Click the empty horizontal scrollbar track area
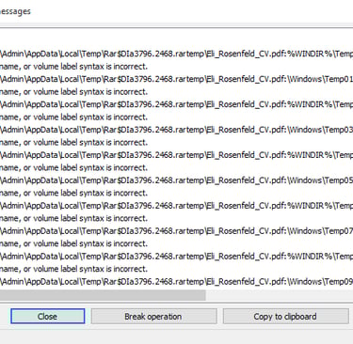This screenshot has width=353, height=344. coord(280,295)
